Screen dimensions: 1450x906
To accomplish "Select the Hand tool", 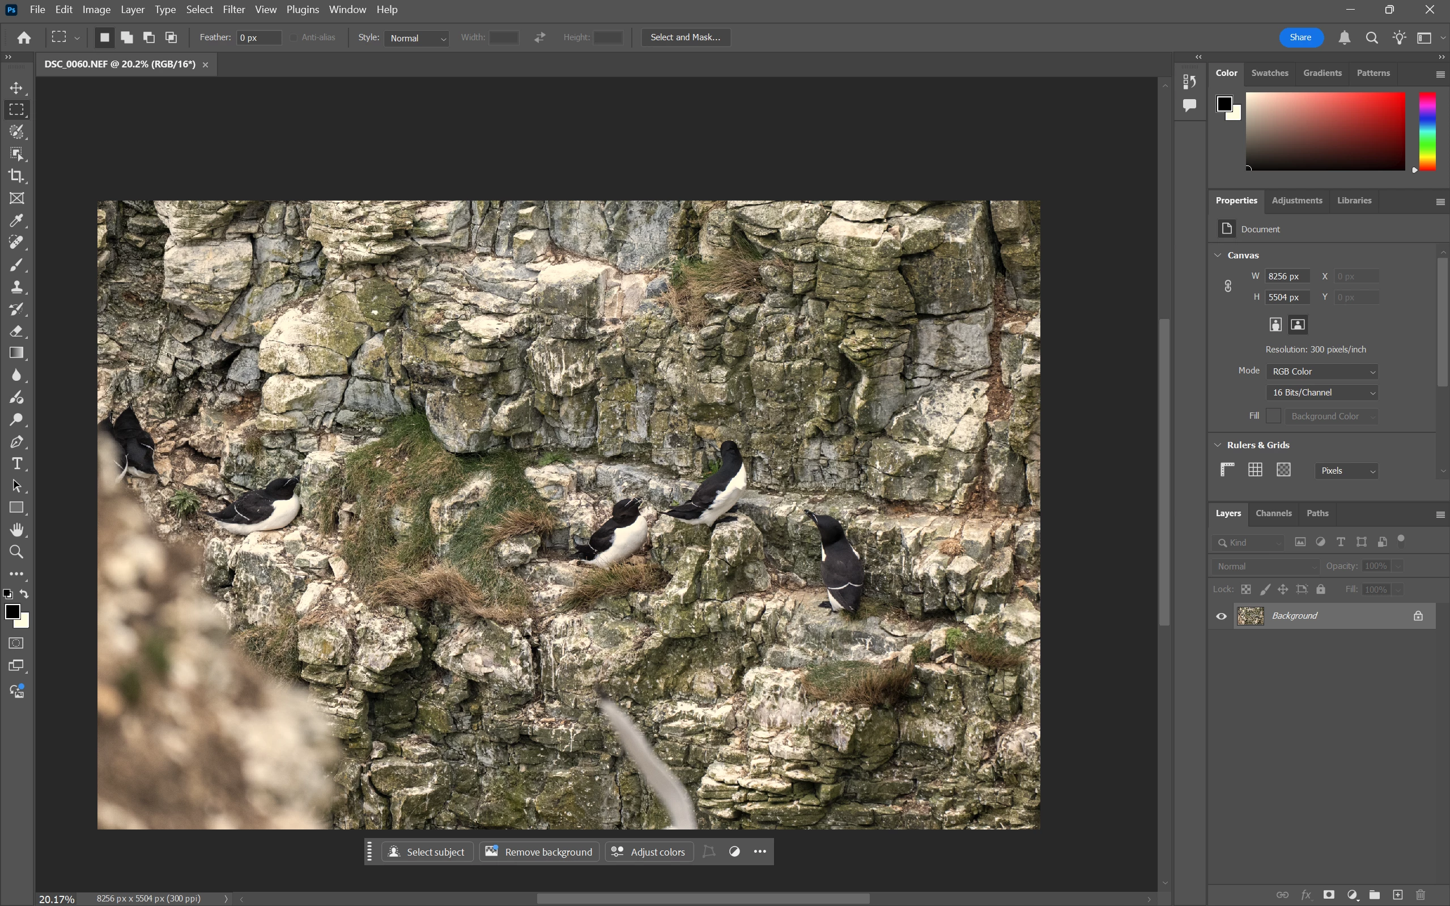I will [17, 530].
